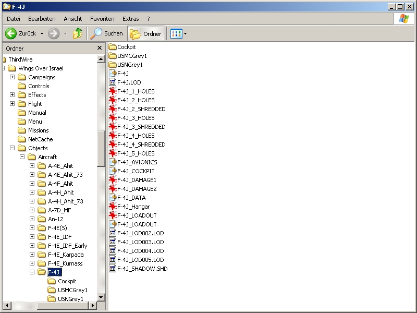
Task: Select the Controls folder in tree
Action: (x=39, y=86)
